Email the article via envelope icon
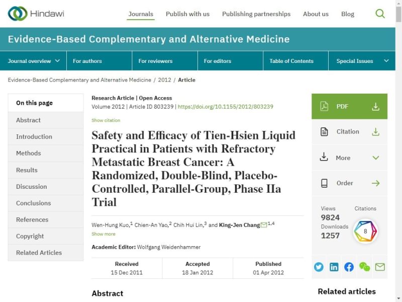 (379, 267)
